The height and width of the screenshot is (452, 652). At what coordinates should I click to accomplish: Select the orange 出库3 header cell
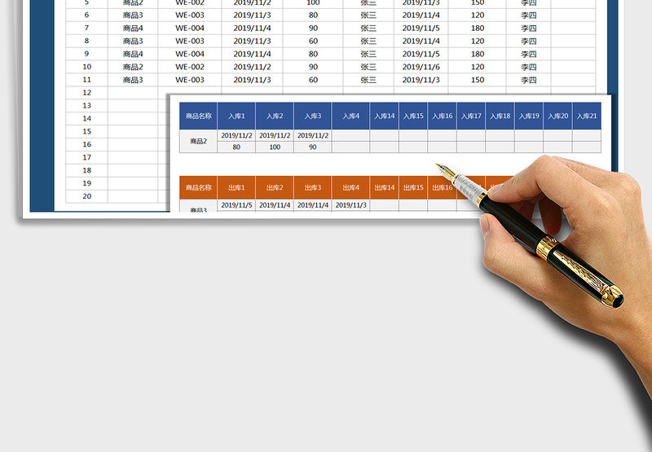pos(312,187)
